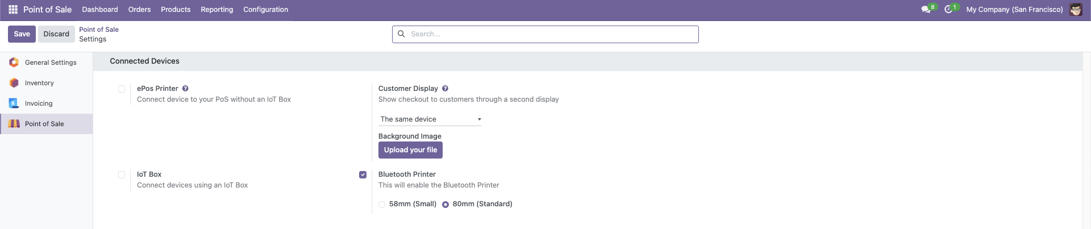Open the apps grid menu icon
The height and width of the screenshot is (229, 1091).
[x=13, y=10]
